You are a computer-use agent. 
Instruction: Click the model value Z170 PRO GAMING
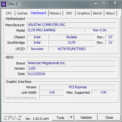(x=55, y=30)
